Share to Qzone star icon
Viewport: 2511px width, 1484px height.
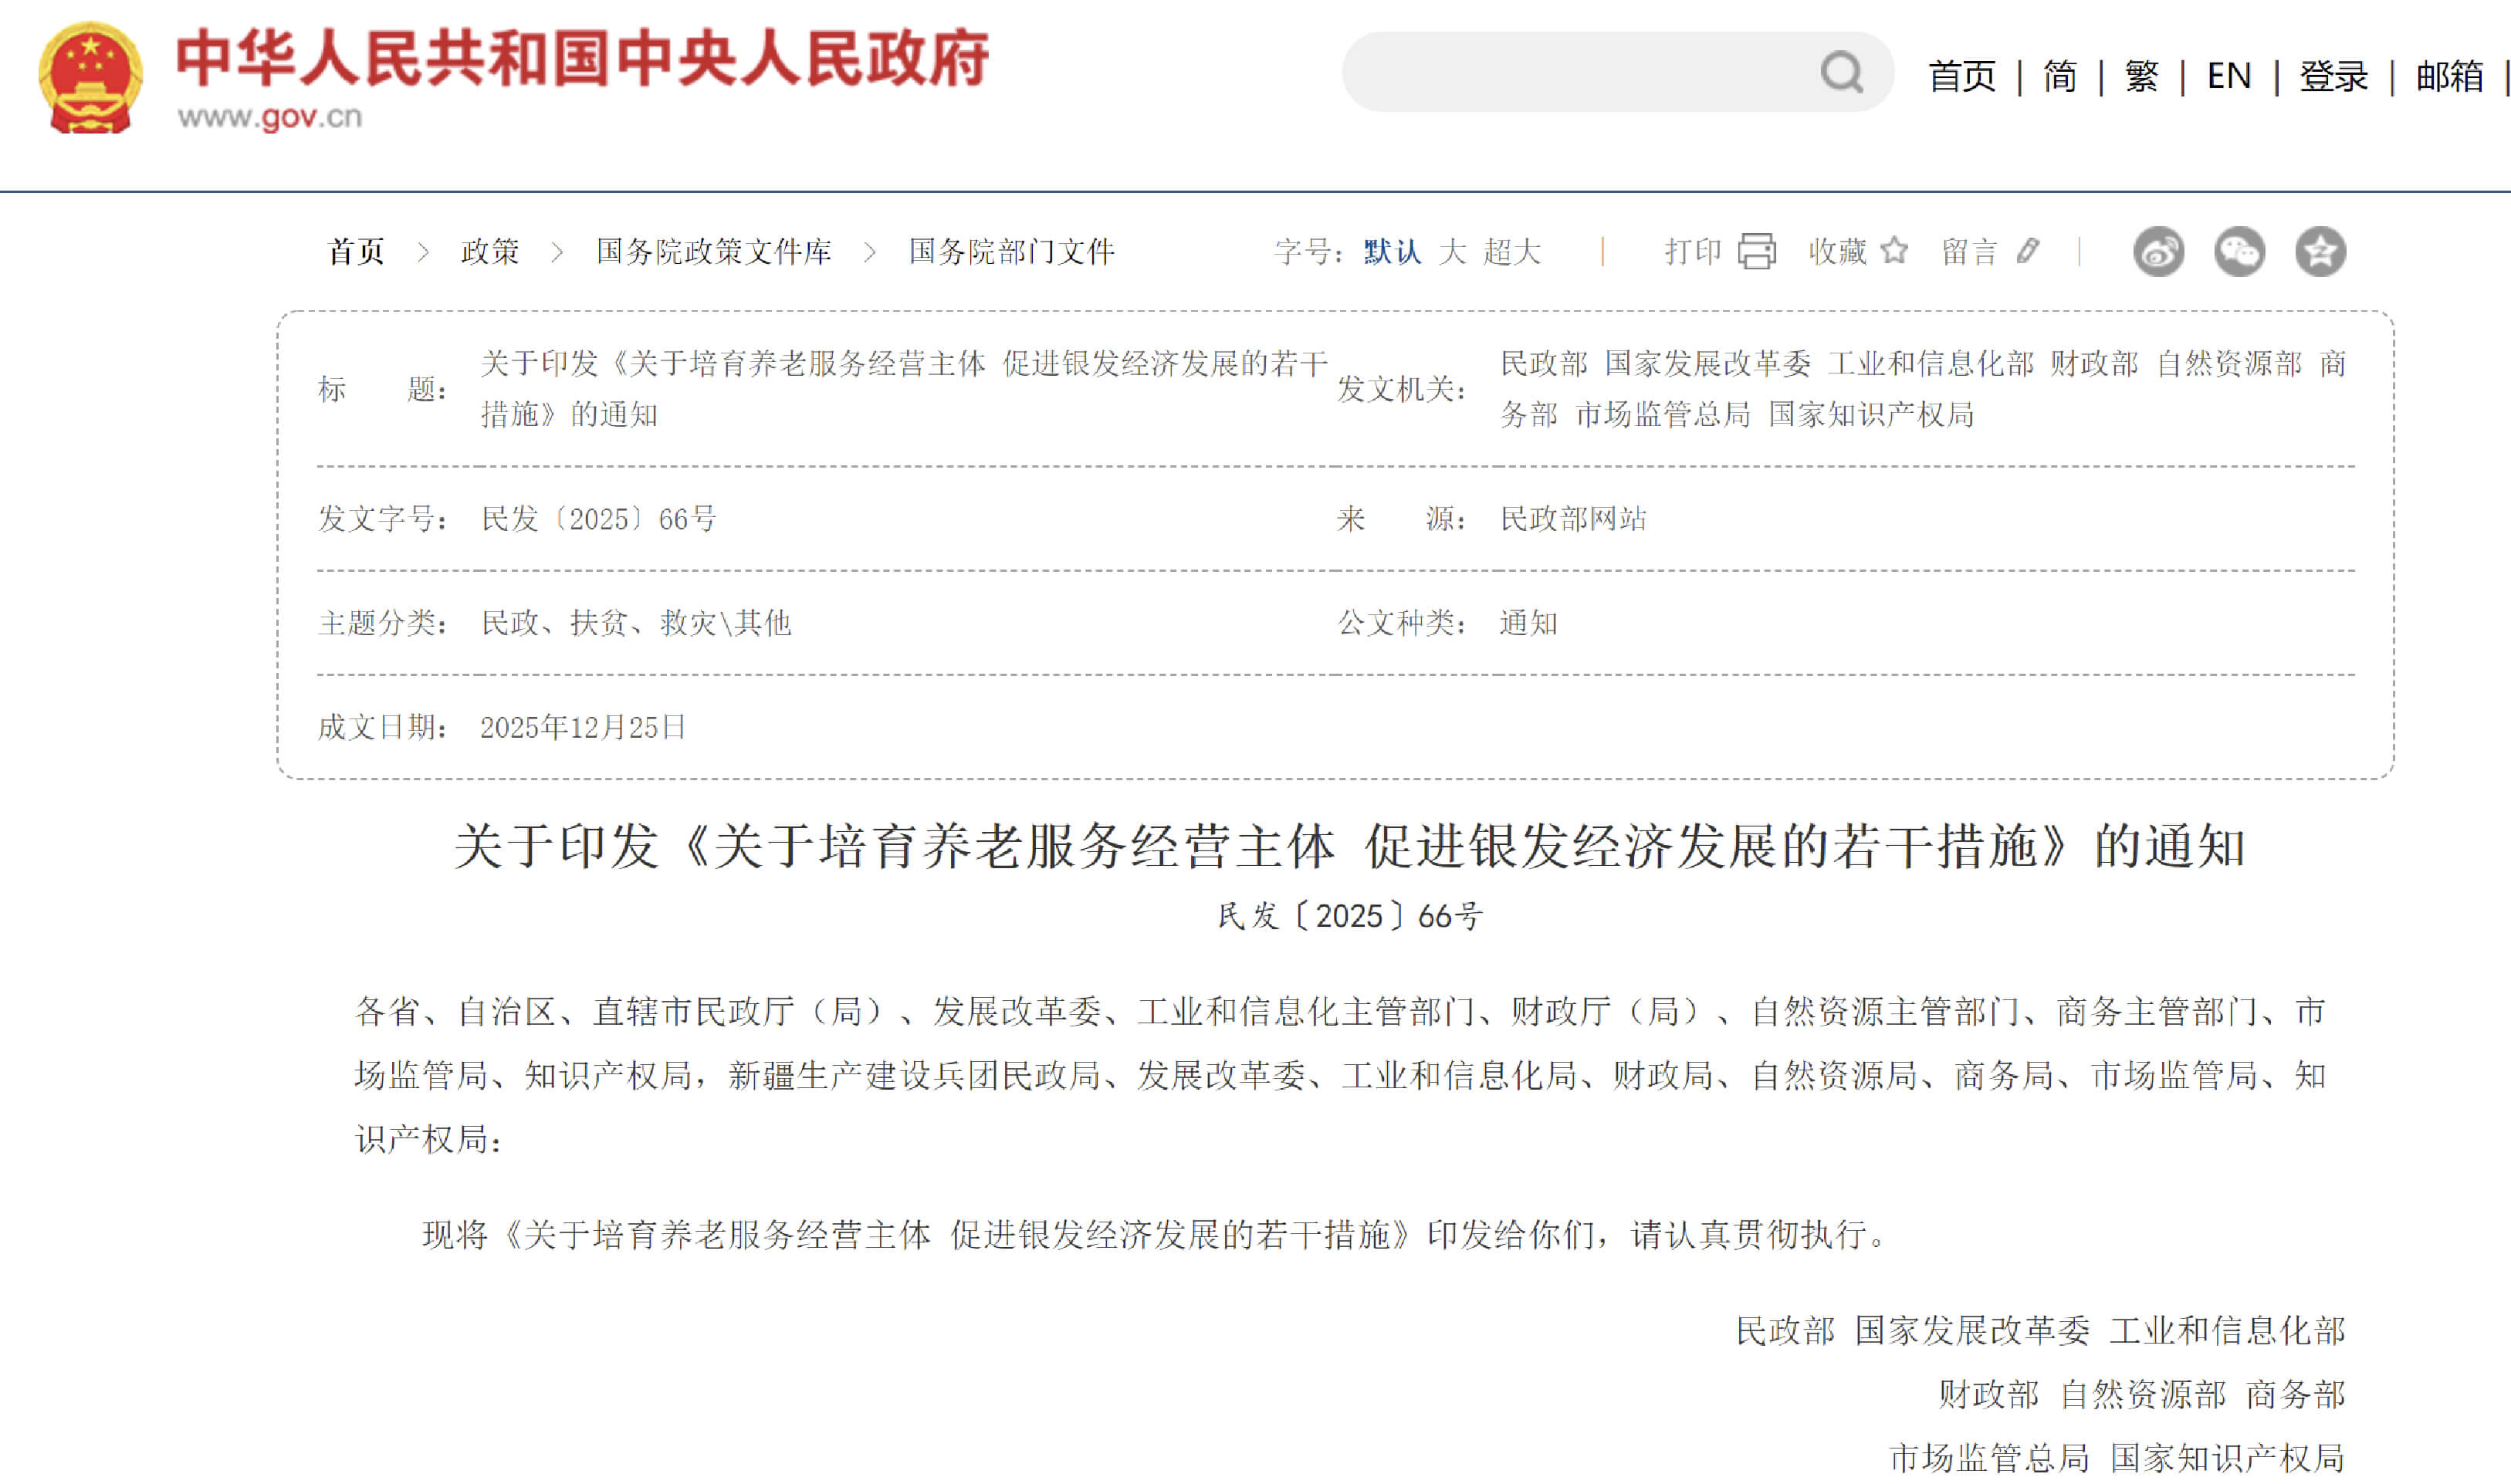click(x=2320, y=252)
